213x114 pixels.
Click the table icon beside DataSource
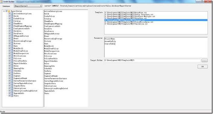coord(12,33)
